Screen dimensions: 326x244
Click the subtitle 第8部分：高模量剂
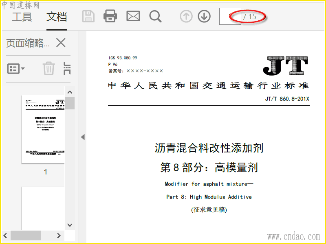[x=209, y=168]
